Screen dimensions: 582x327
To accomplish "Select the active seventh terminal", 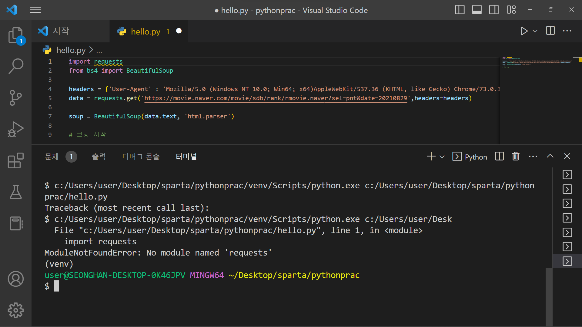I will click(x=567, y=261).
